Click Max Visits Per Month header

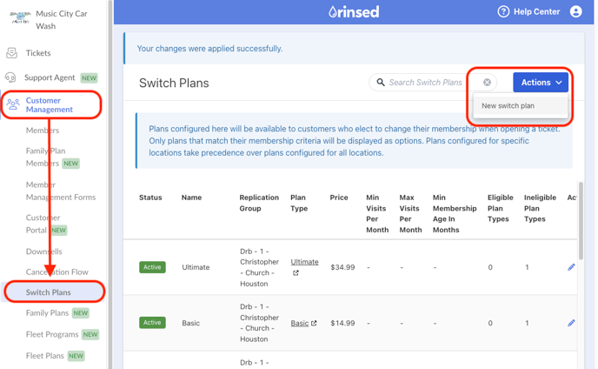coord(410,213)
